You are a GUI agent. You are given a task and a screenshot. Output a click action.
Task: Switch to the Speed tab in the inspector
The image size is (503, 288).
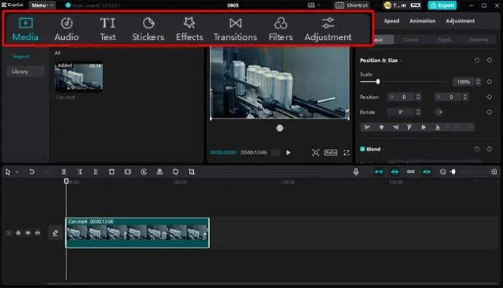click(x=391, y=21)
